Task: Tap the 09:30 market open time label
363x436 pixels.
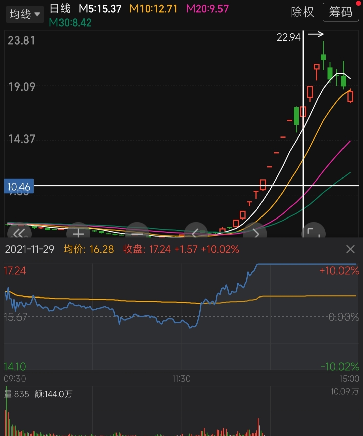Action: pos(15,379)
